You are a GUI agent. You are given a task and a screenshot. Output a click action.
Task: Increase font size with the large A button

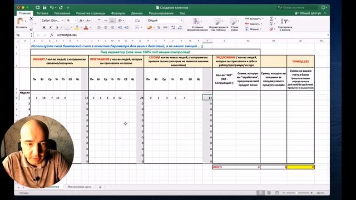tap(82, 21)
